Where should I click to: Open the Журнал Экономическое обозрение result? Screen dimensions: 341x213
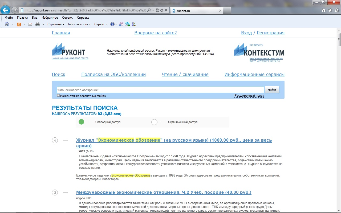coord(174,143)
